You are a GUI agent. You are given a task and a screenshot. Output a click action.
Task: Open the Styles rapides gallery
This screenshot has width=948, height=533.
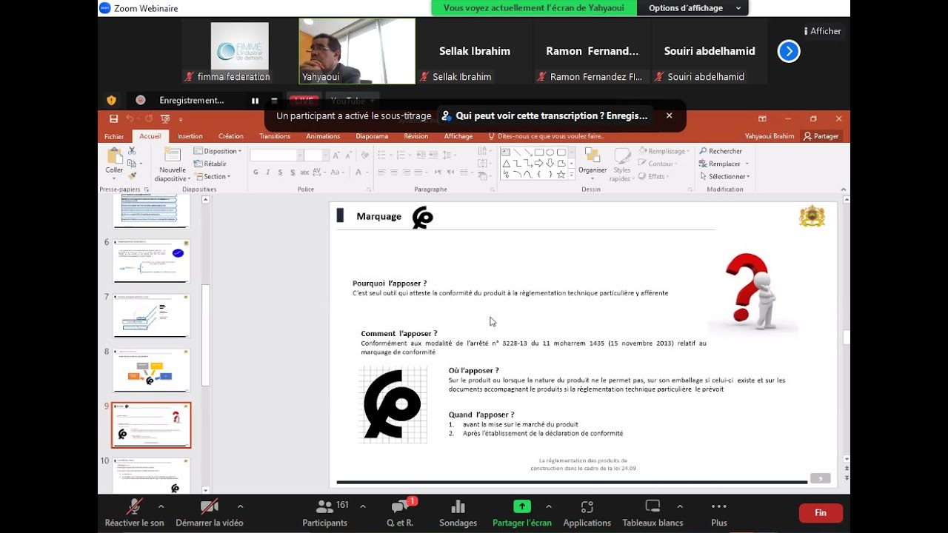pyautogui.click(x=621, y=164)
